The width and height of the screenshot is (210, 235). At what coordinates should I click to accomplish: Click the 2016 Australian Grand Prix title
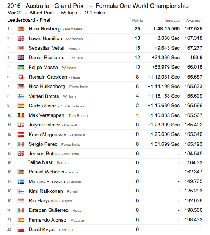[x=45, y=6]
